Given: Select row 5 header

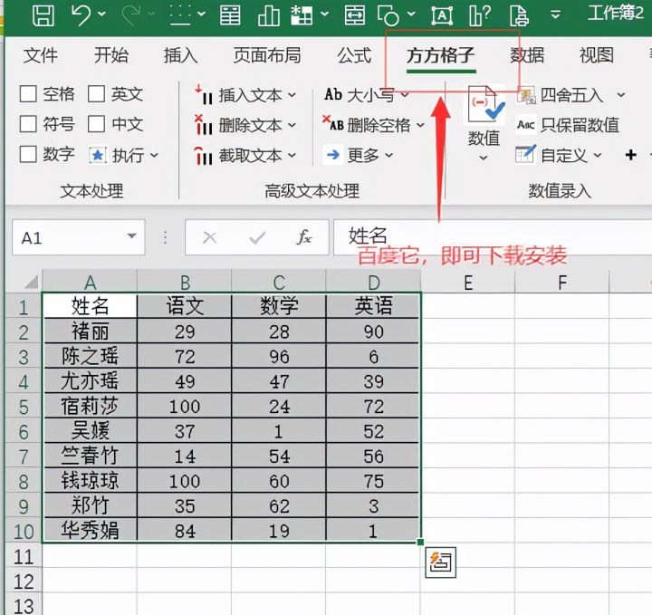Looking at the screenshot, I should [24, 407].
